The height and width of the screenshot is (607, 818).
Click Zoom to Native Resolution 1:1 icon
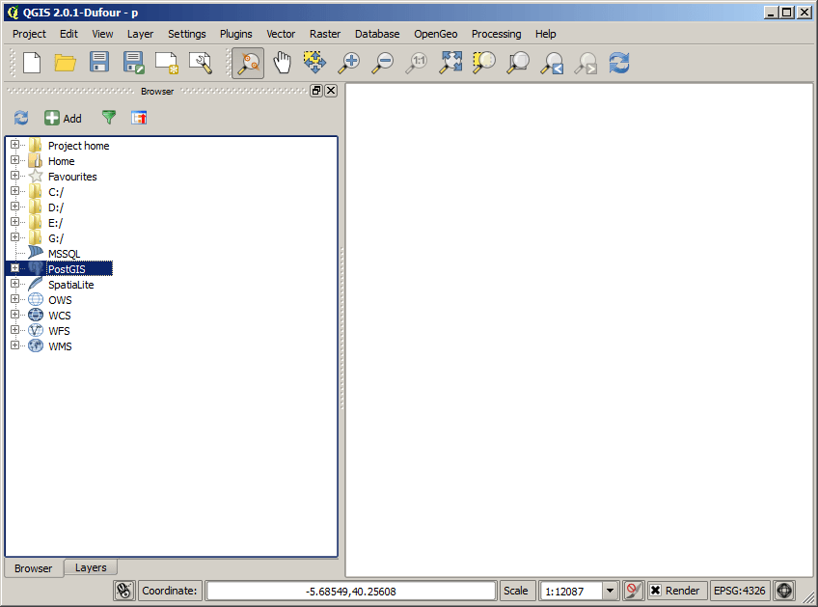click(417, 63)
